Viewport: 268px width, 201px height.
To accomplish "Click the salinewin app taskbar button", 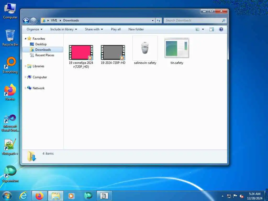I will pos(104,196).
